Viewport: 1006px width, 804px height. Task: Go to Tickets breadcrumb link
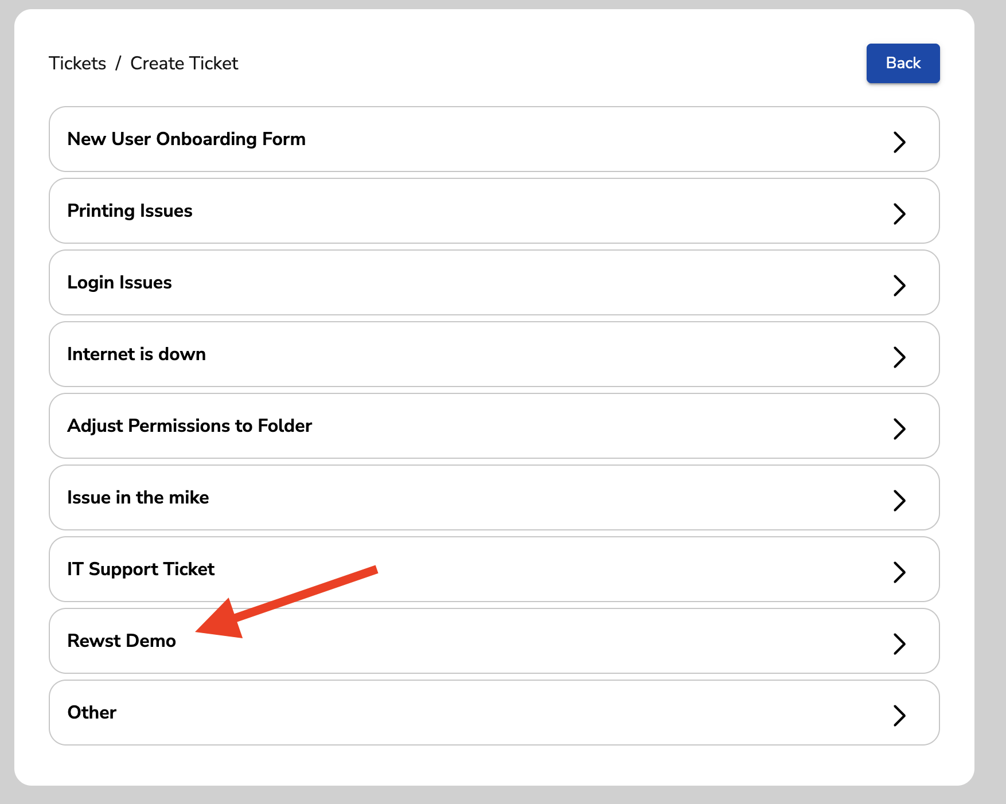click(x=77, y=63)
